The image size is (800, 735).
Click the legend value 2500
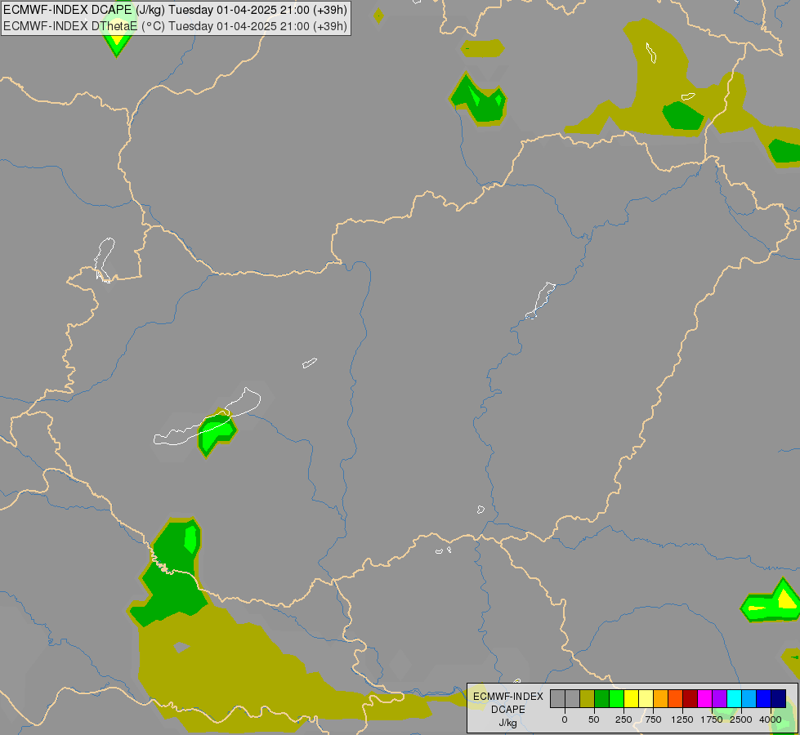coord(741,719)
